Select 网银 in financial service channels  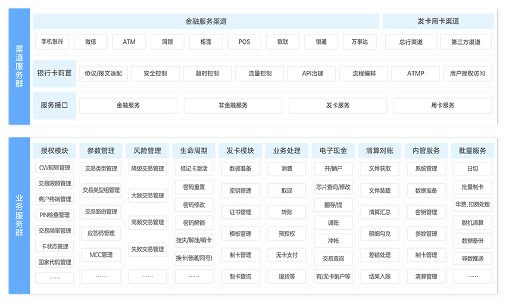point(167,42)
